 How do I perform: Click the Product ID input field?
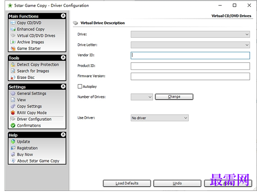click(190, 66)
